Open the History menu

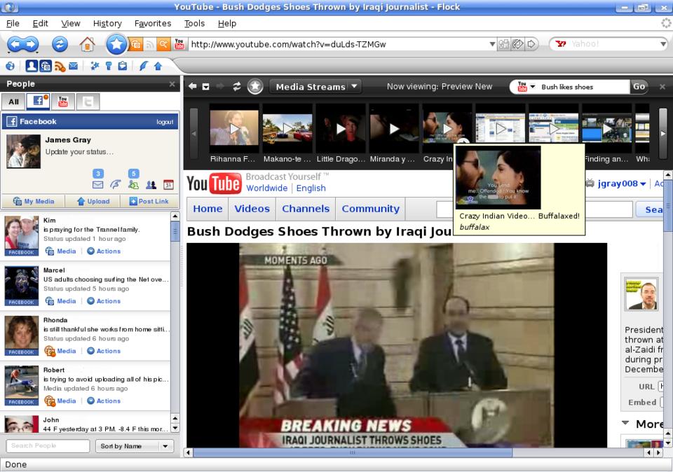pyautogui.click(x=107, y=23)
